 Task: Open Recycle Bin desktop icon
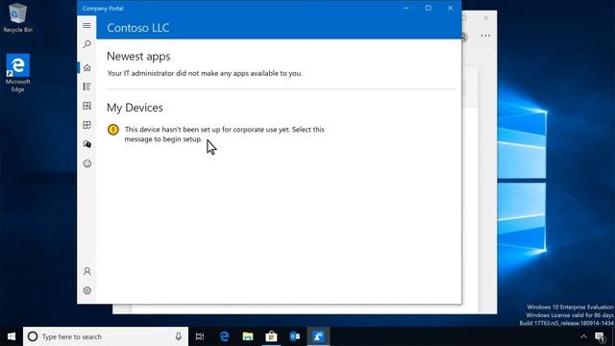point(17,18)
